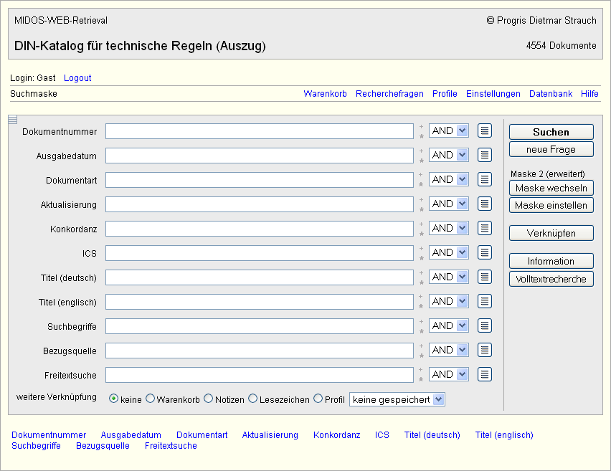This screenshot has height=471, width=611.
Task: Open Recherchefragen in the top navigation
Action: coord(389,94)
